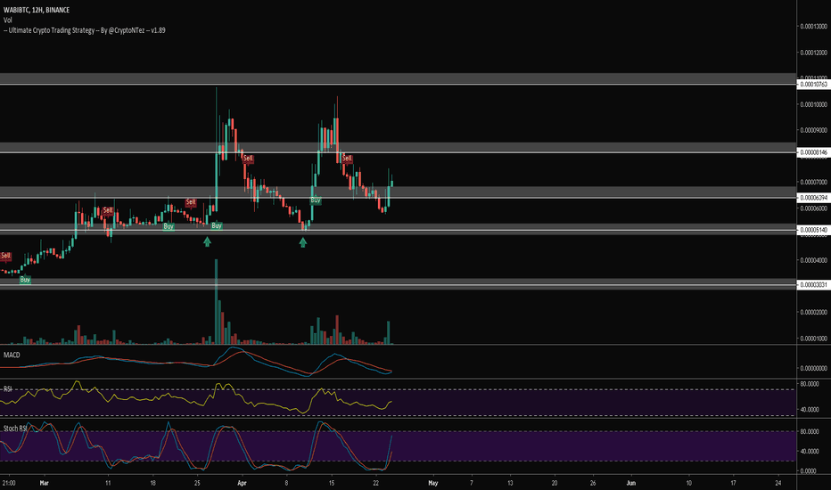Click the Buy signal under the late-March spike
Viewport: 831px width, 490px height.
pos(217,225)
